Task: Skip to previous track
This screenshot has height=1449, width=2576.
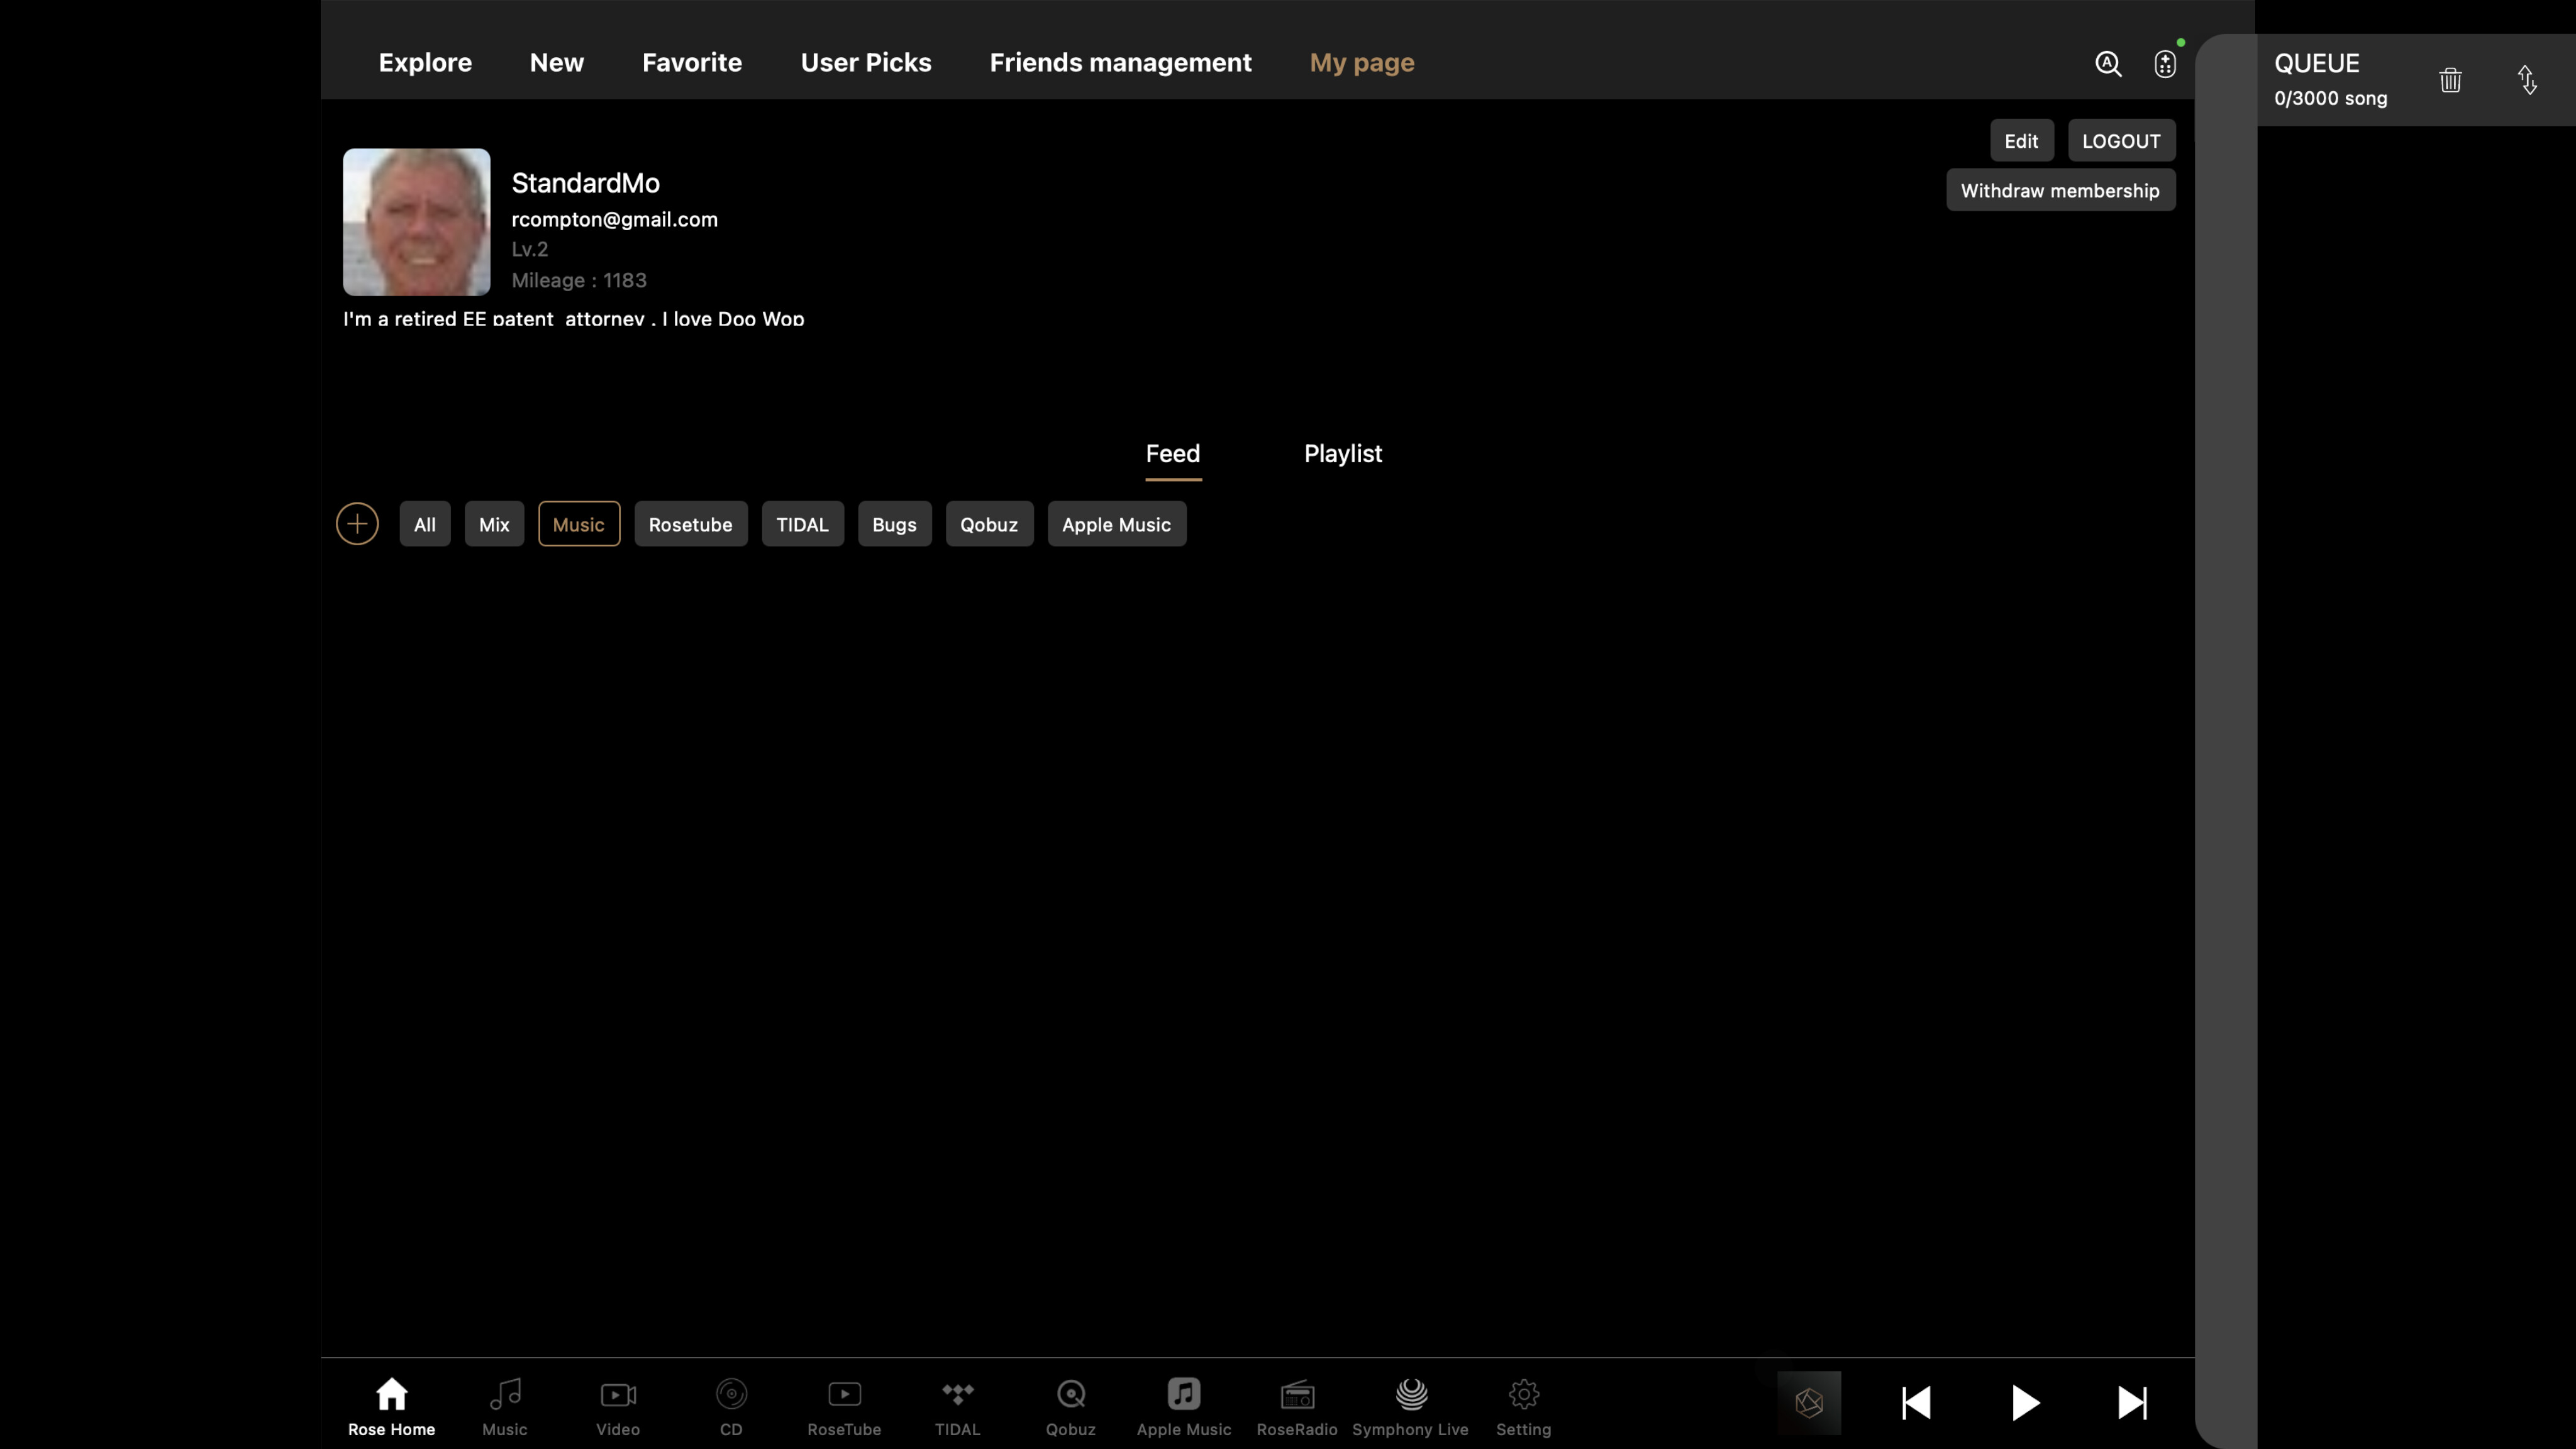Action: click(1916, 1403)
